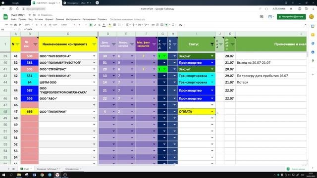Open the Вставка menu
Viewport: 317px width, 178px height.
point(39,19)
